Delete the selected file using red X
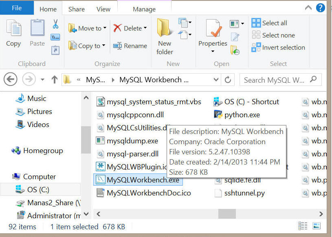The width and height of the screenshot is (332, 237). [117, 28]
